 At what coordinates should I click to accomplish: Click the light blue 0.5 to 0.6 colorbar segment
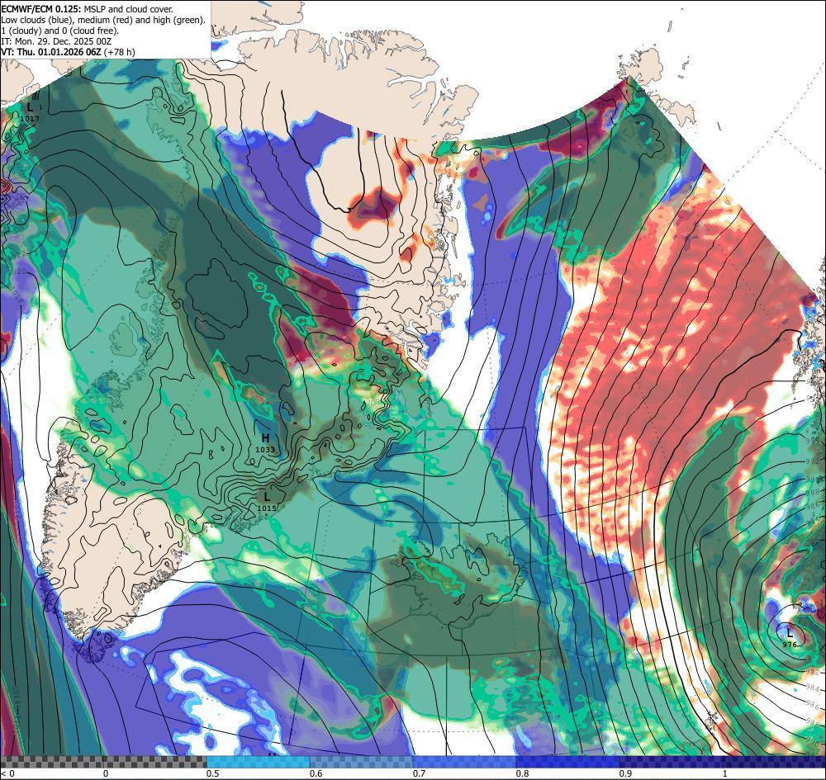point(258,762)
